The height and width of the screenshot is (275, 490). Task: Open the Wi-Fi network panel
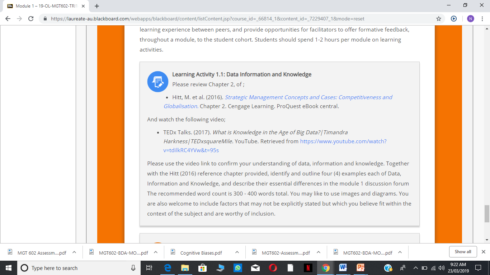click(433, 268)
